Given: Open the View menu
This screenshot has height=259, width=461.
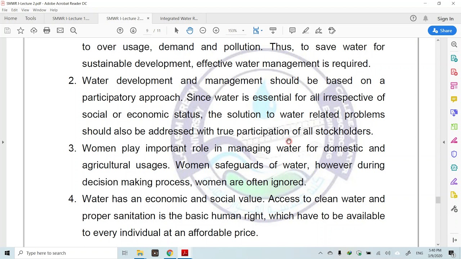Looking at the screenshot, I should tap(25, 10).
